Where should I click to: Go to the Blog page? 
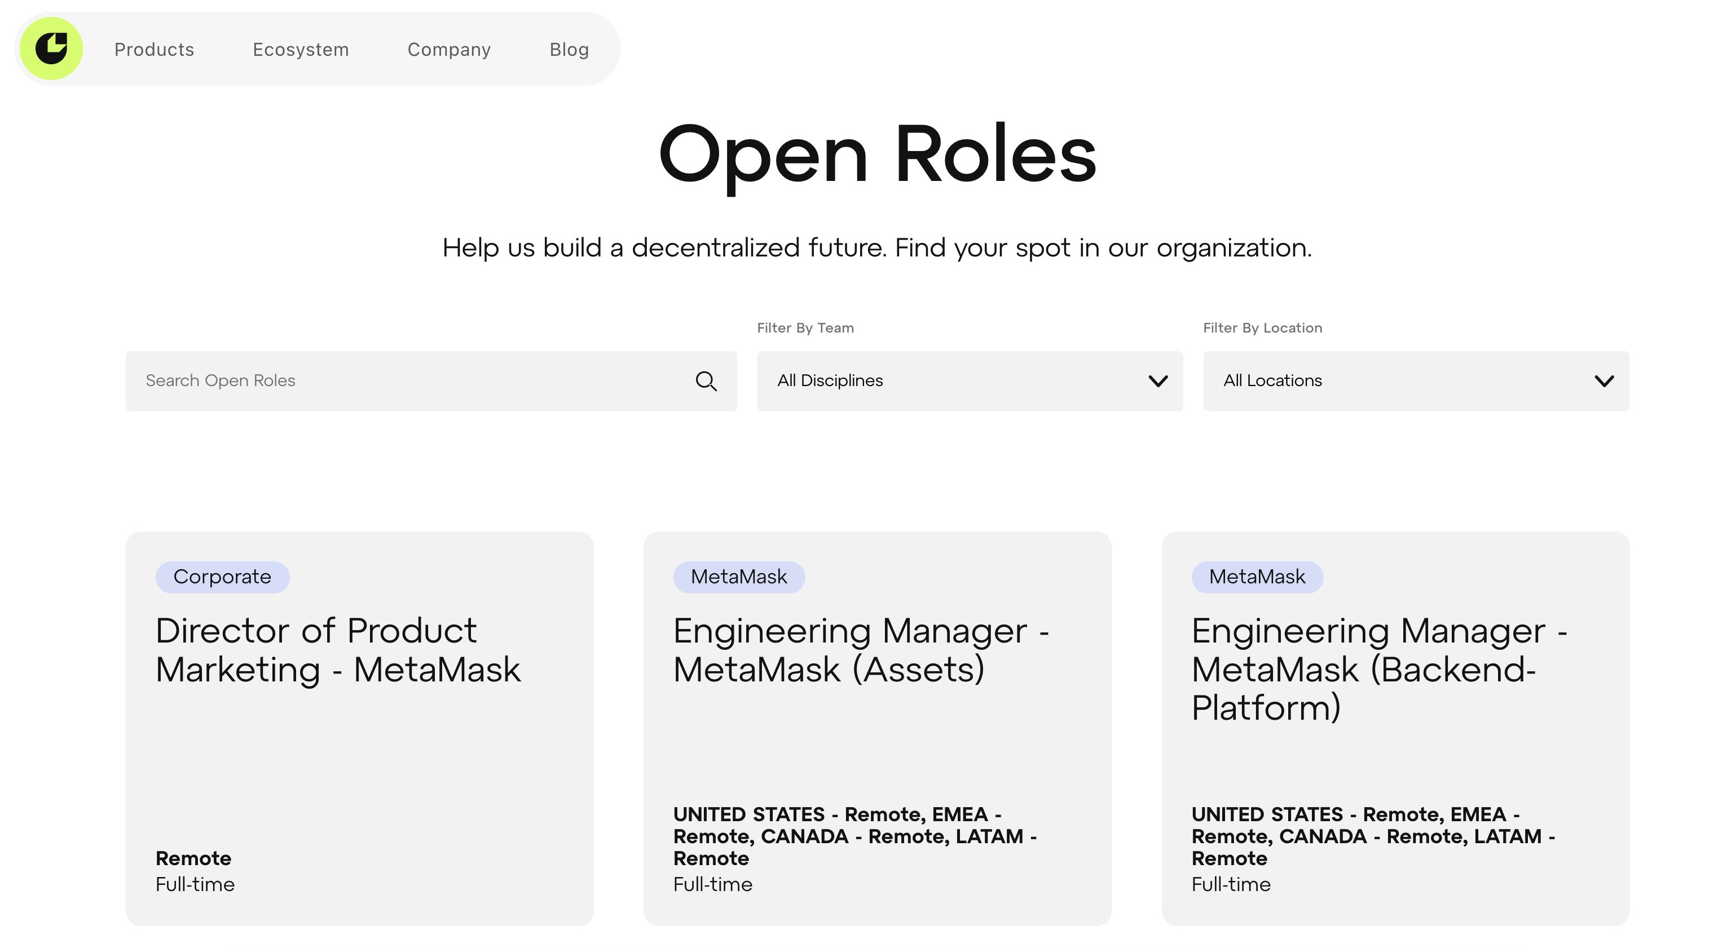coord(569,50)
